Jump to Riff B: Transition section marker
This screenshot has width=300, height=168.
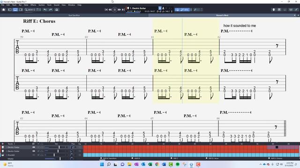click(108, 159)
